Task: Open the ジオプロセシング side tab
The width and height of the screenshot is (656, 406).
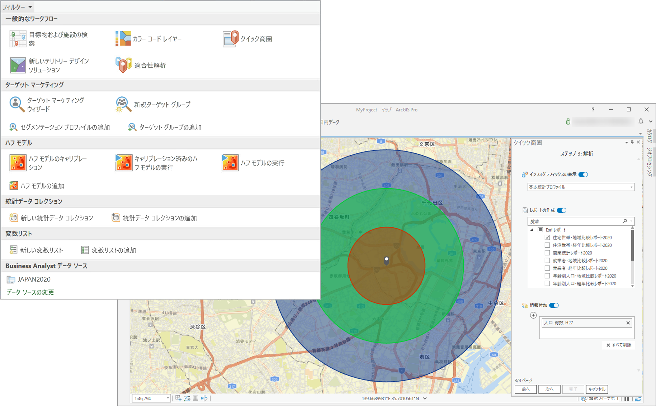Action: 649,162
